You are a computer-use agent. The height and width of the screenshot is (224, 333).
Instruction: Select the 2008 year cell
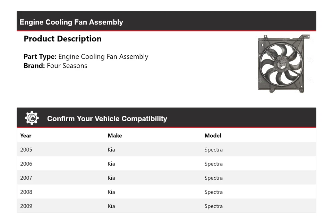pyautogui.click(x=26, y=192)
